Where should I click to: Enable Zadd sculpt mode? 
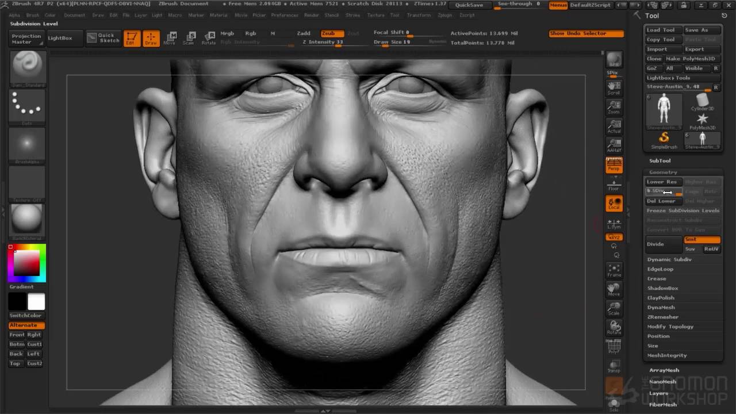304,33
